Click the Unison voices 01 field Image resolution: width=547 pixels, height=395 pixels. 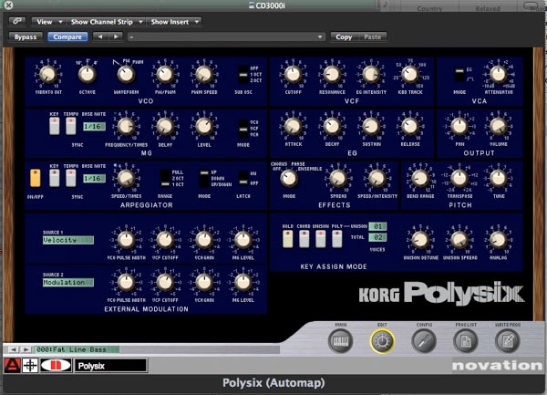click(x=377, y=226)
